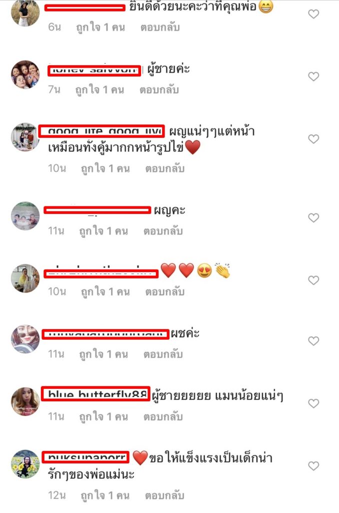Open avatar of commenter with sunflower photo
339x513 pixels.
25,464
